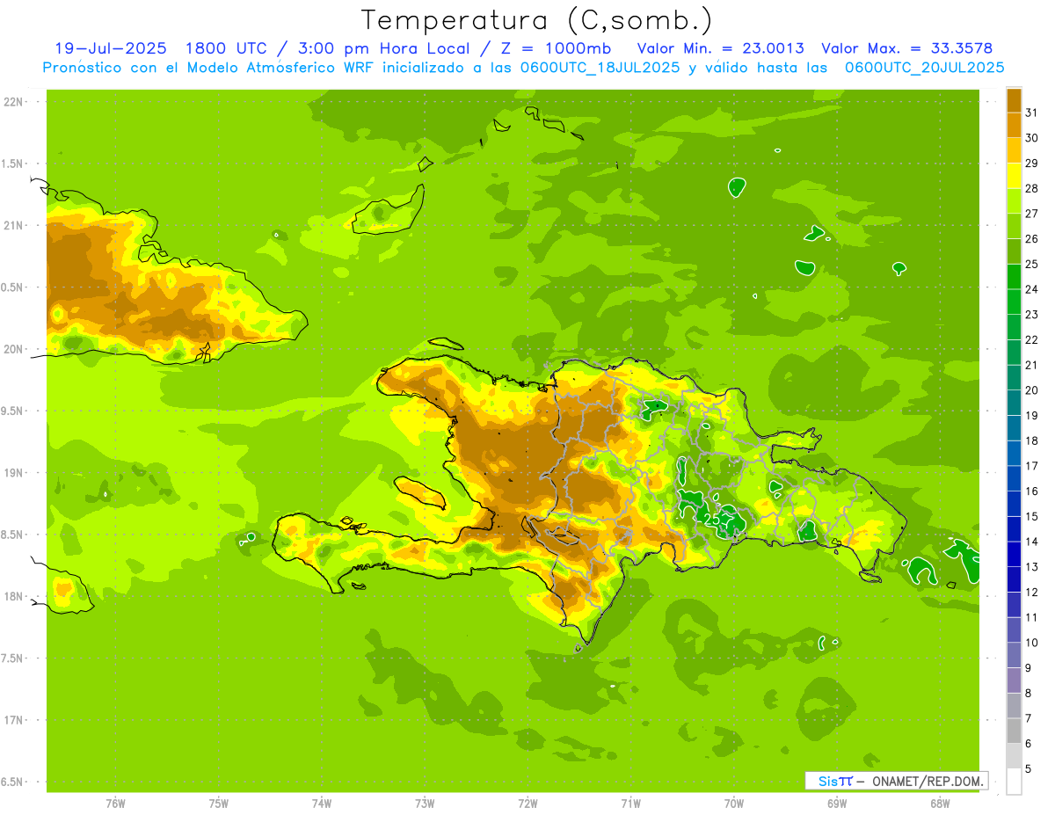Image resolution: width=1055 pixels, height=815 pixels.
Task: Click the '70W' longitude label
Action: tap(734, 804)
